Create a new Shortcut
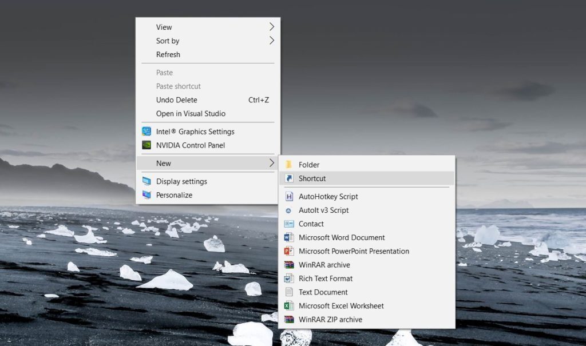586x346 pixels. click(311, 178)
